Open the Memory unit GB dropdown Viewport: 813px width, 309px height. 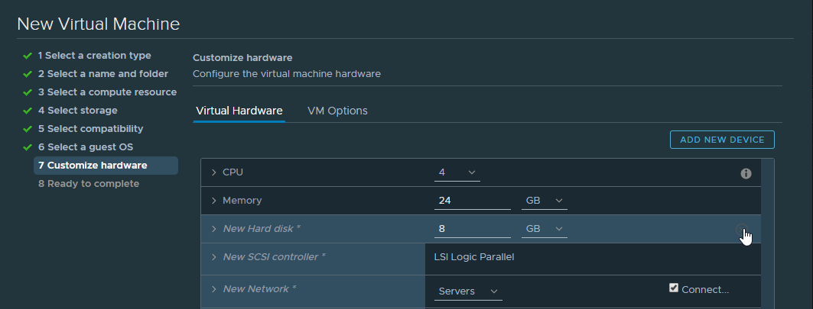pyautogui.click(x=545, y=201)
